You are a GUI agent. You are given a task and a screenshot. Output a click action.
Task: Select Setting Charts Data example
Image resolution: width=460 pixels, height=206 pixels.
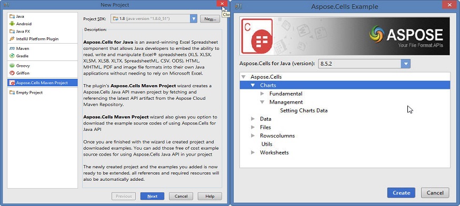point(304,111)
